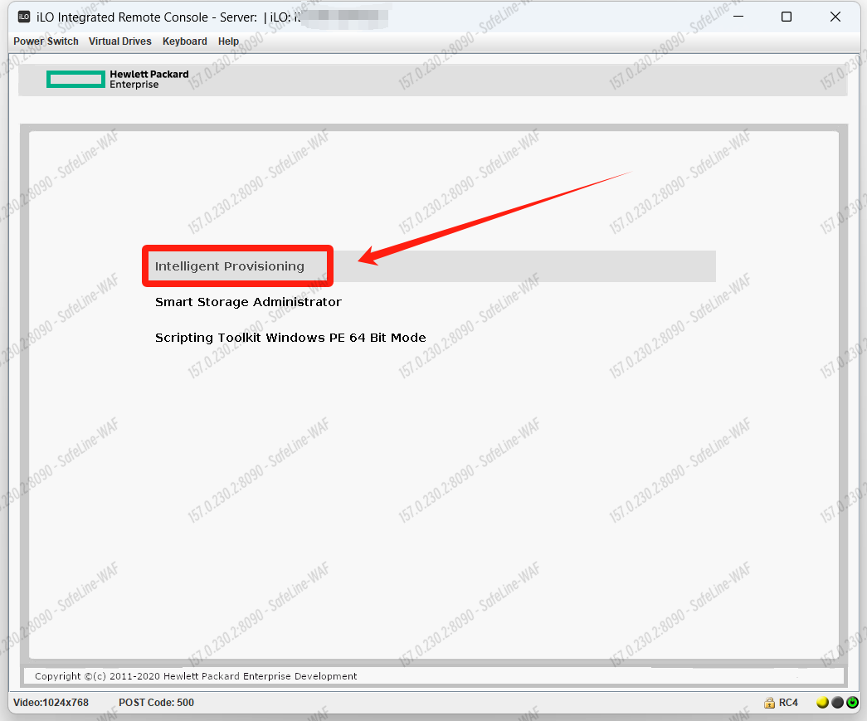Click the lock encryption icon beside RC4
The image size is (867, 721).
pos(769,703)
